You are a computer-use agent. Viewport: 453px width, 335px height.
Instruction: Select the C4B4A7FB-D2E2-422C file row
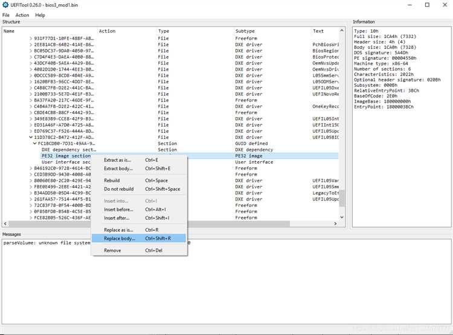click(x=170, y=106)
